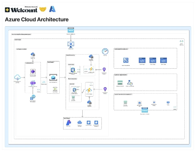This screenshot has height=152, width=196.
Task: Select Container Registry icon atop Event Processing
Action: [91, 57]
